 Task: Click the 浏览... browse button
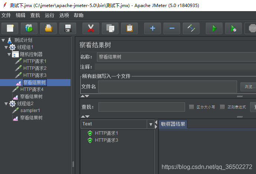pyautogui.click(x=249, y=86)
